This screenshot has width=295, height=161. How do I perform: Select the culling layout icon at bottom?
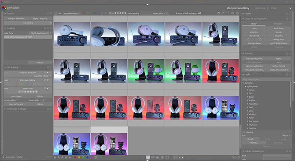(x=158, y=157)
